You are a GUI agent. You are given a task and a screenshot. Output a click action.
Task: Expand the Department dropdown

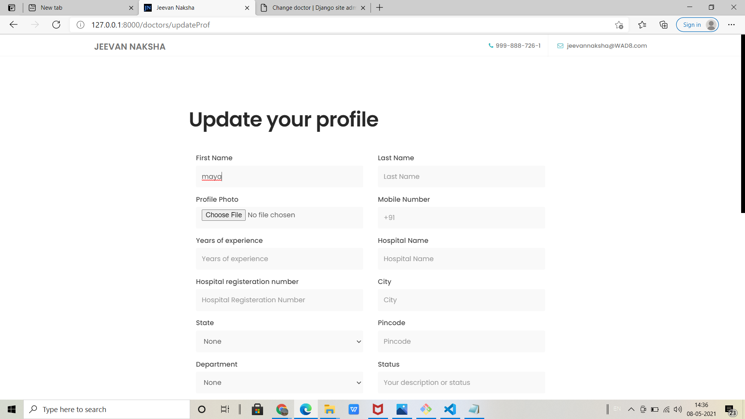pos(279,383)
